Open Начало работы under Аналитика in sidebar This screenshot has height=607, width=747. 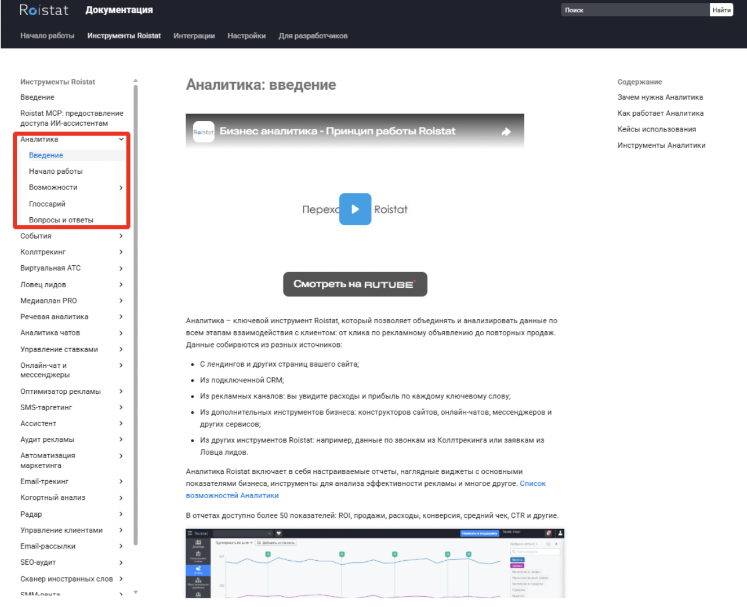56,171
